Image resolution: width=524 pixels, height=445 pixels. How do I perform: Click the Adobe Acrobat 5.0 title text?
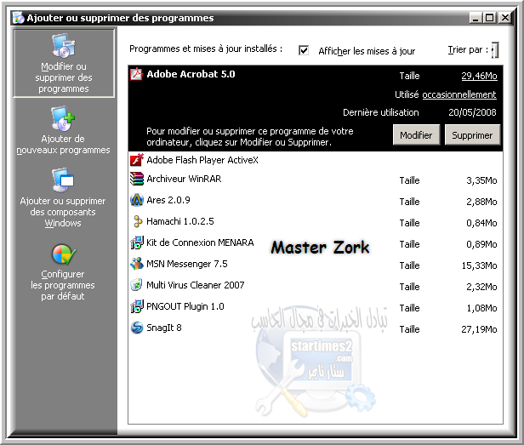click(191, 74)
